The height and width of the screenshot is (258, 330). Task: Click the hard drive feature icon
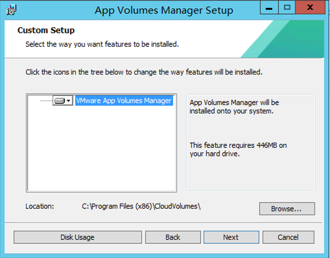tap(59, 101)
